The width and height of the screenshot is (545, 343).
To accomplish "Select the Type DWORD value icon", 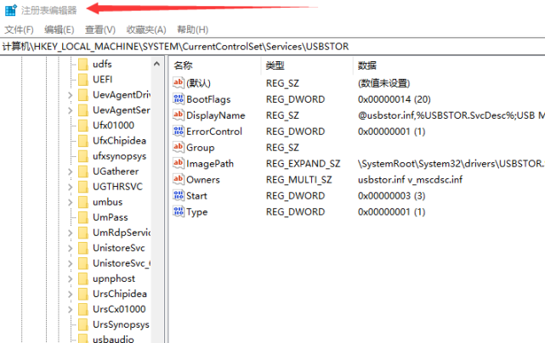I will point(179,212).
